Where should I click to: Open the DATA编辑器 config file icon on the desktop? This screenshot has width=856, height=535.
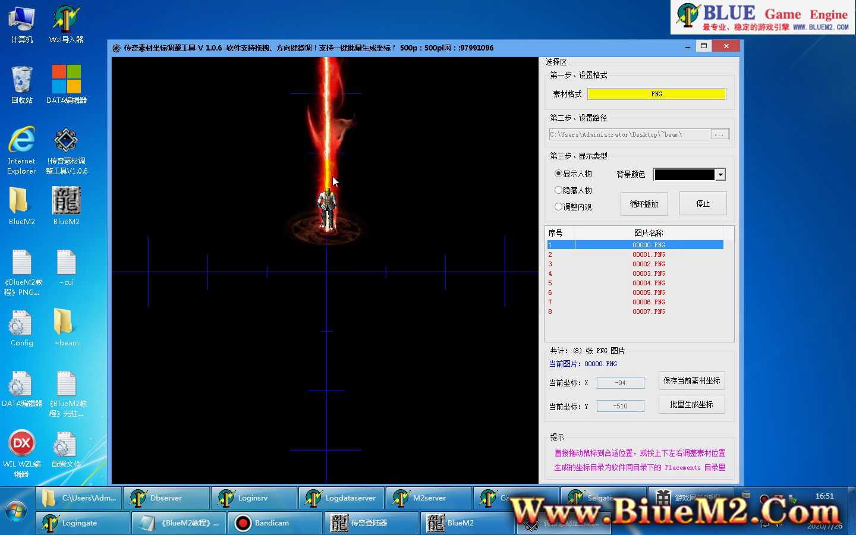pos(22,389)
